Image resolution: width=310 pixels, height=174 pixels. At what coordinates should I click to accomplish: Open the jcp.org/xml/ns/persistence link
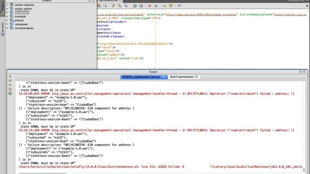click(x=120, y=14)
